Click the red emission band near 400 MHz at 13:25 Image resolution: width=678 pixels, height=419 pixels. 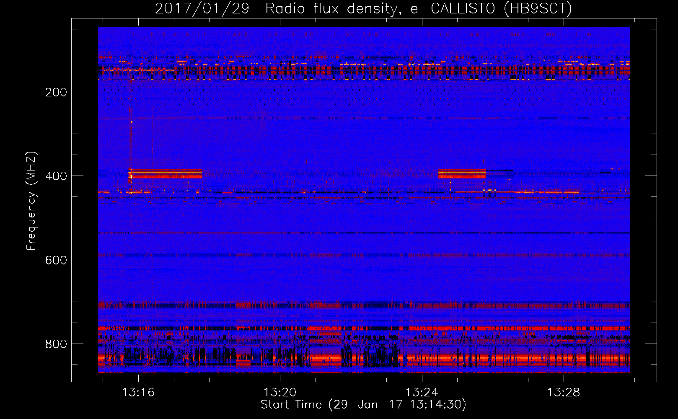tap(462, 174)
